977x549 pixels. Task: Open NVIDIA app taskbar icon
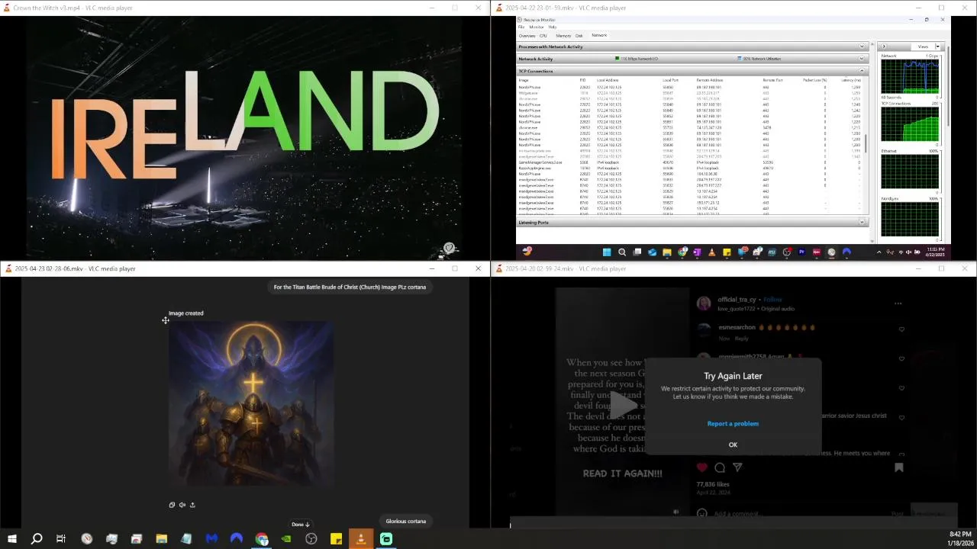pyautogui.click(x=286, y=539)
